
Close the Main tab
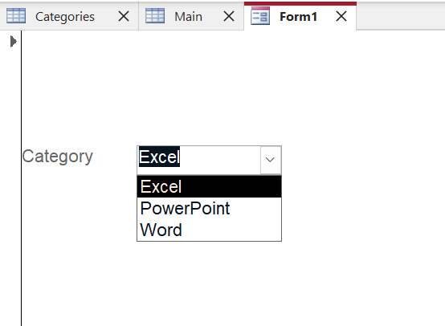pyautogui.click(x=229, y=16)
